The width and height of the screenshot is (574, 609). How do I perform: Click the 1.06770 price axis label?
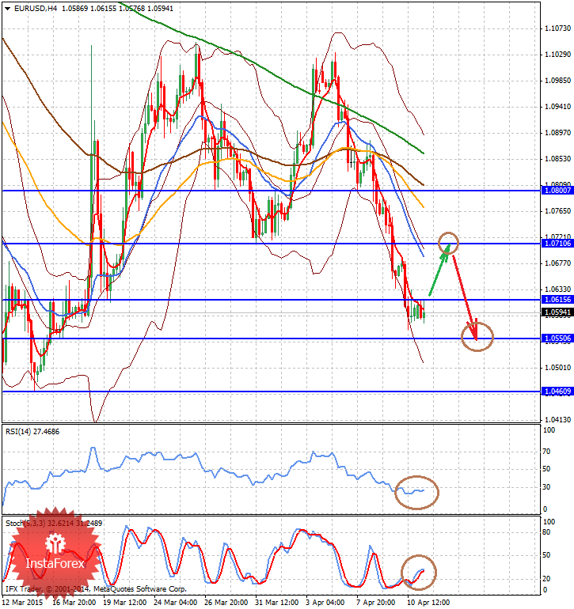coord(557,263)
